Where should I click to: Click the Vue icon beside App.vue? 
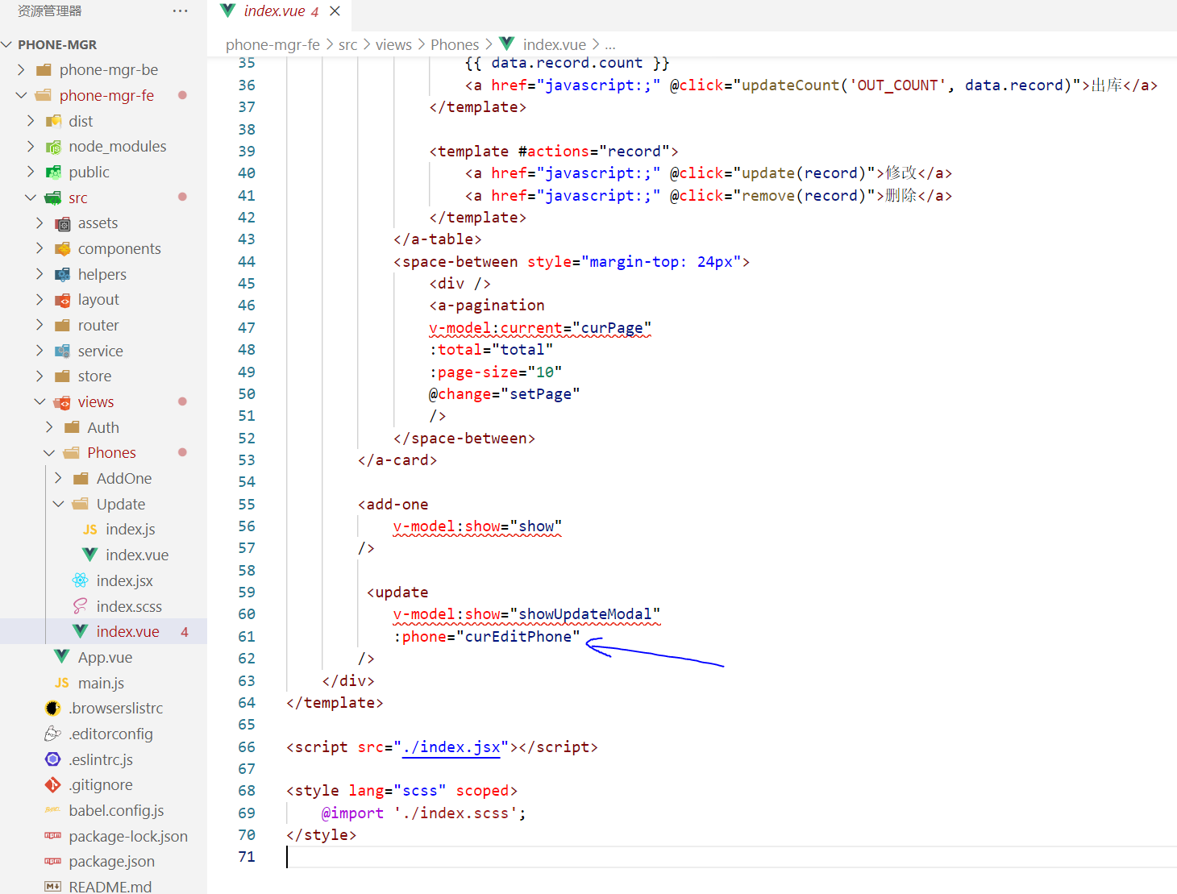point(62,657)
